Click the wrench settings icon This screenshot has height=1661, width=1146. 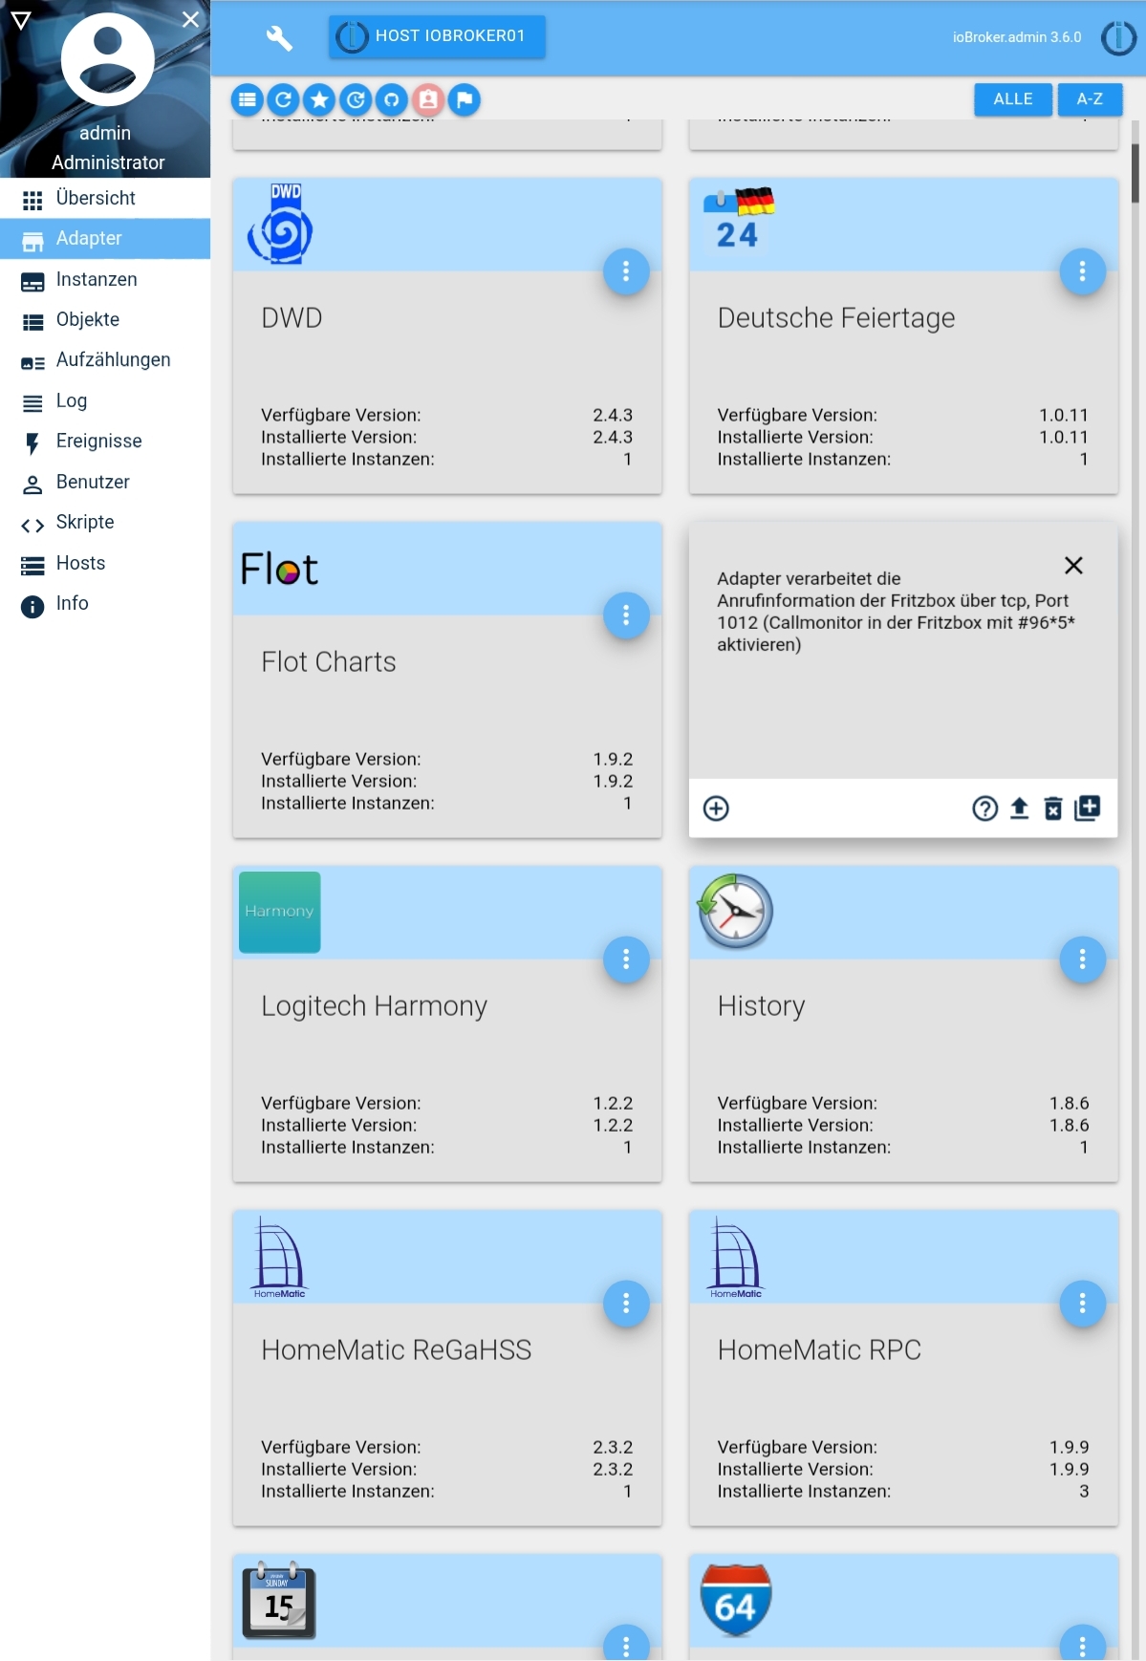click(x=278, y=37)
